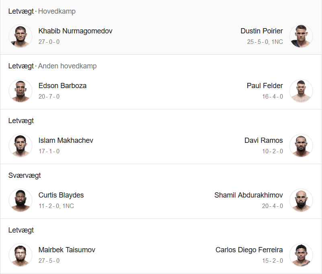Open Mairbek Taisumov's profile picture
This screenshot has height=274, width=322.
(x=21, y=255)
